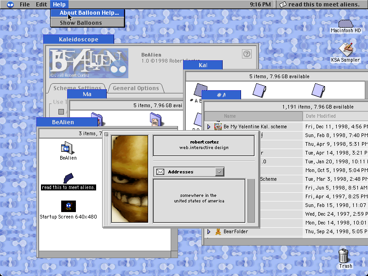Sort list by Date Modified column header
This screenshot has width=368, height=276.
335,116
